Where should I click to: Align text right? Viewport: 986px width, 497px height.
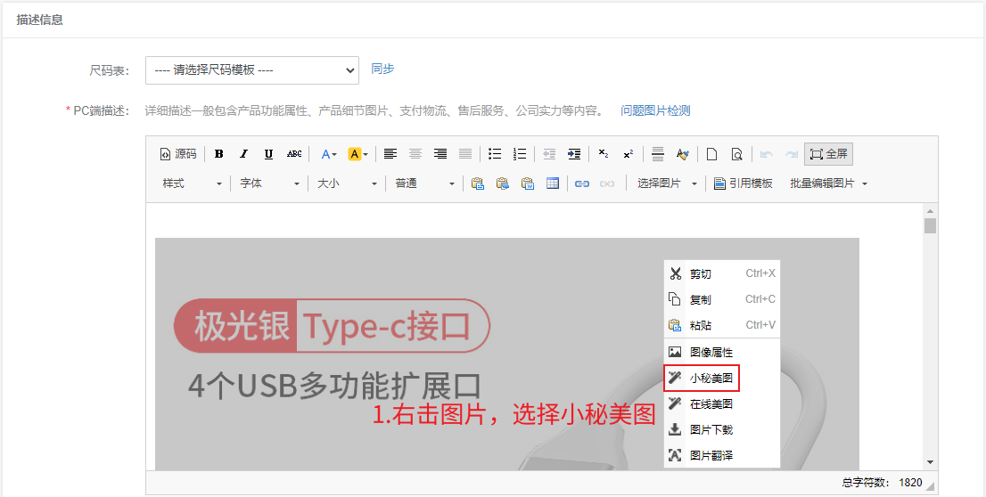point(440,154)
